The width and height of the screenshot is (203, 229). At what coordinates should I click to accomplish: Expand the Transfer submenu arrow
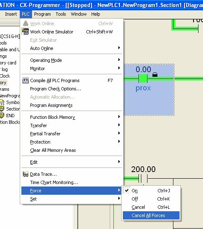click(x=119, y=125)
